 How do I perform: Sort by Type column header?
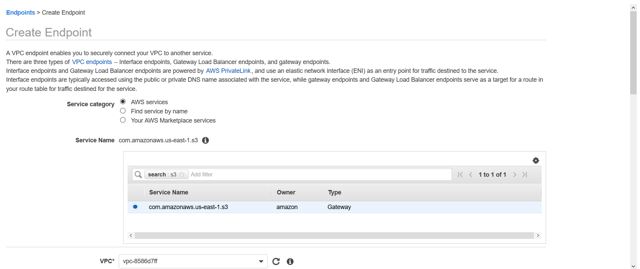334,192
